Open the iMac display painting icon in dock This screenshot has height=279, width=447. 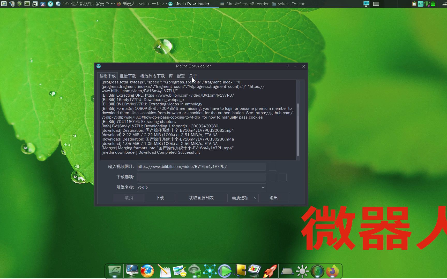coord(132,271)
